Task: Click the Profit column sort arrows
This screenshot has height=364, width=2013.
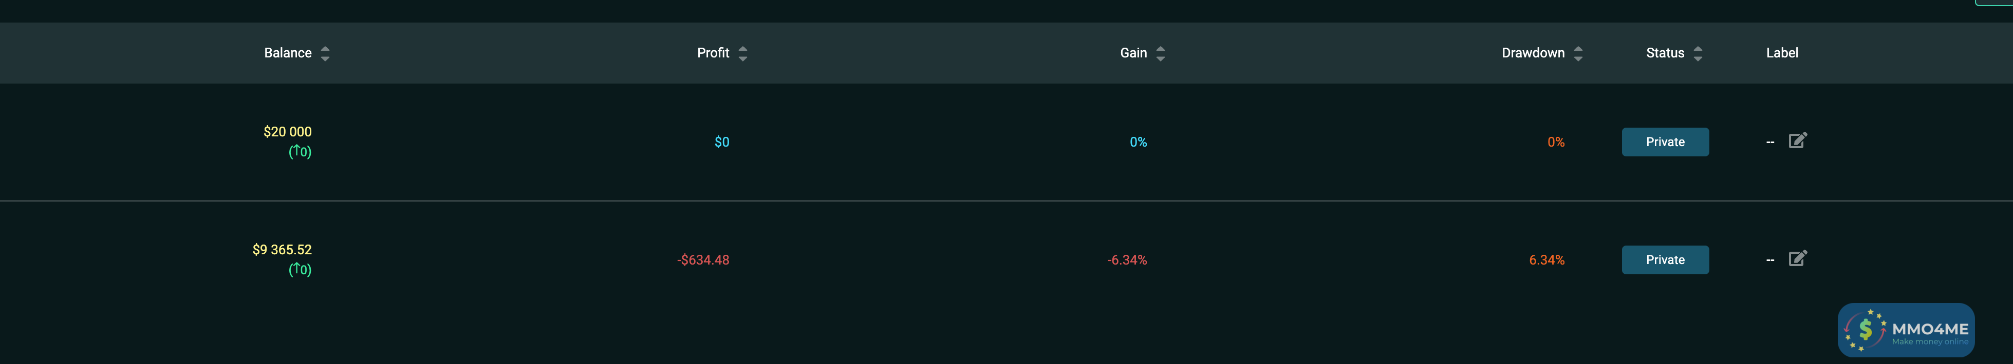Action: [x=742, y=53]
